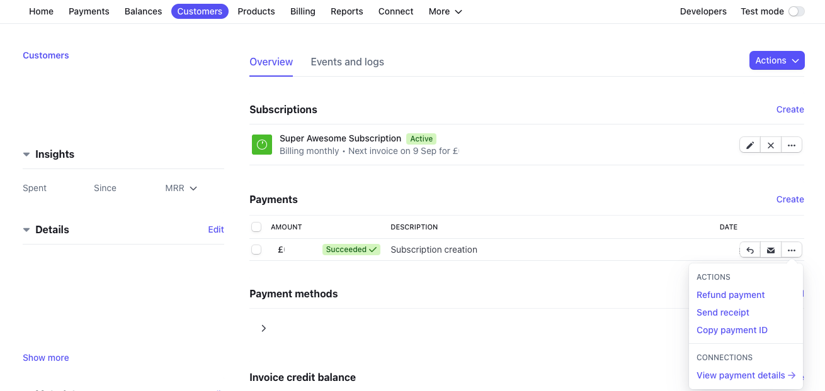Select the pencil icon to edit the subscription
Image resolution: width=825 pixels, height=391 pixels.
(x=749, y=145)
